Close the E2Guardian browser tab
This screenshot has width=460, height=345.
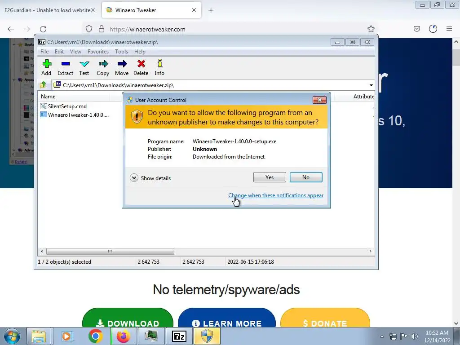[93, 10]
